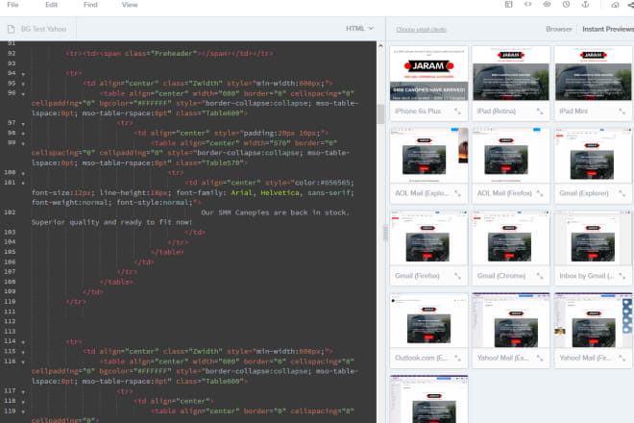Click the anchor icon in top toolbar
This screenshot has height=423, width=634.
[x=585, y=5]
